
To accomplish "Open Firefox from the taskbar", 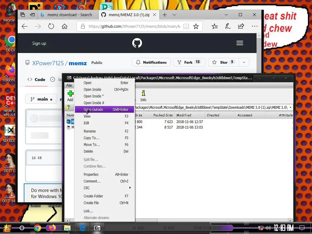I will (52, 228).
